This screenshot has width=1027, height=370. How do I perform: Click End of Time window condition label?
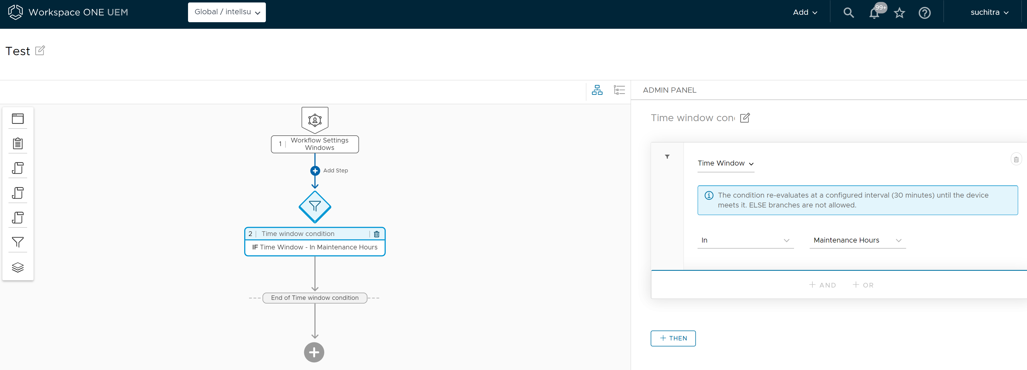coord(315,298)
